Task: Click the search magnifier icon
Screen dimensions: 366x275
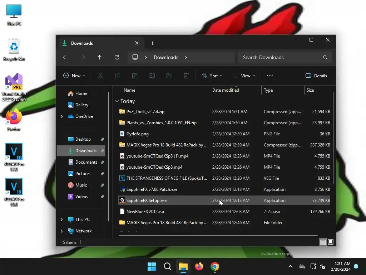Action: pos(325,57)
